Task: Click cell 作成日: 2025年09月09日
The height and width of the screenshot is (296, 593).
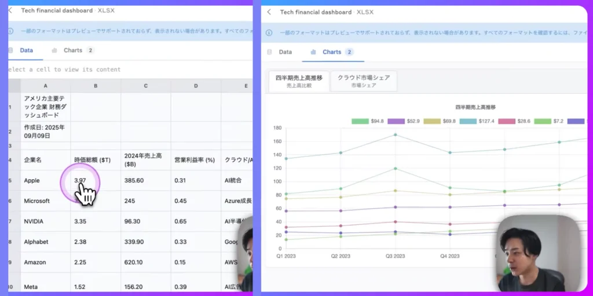Action: (x=45, y=132)
